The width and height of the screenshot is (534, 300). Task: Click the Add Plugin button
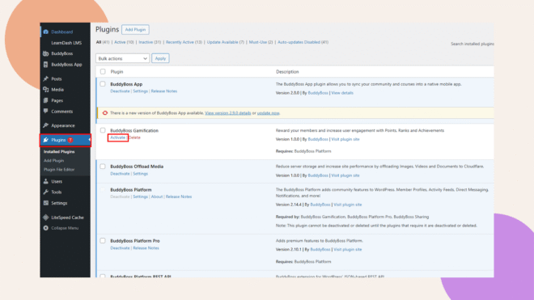tap(135, 30)
